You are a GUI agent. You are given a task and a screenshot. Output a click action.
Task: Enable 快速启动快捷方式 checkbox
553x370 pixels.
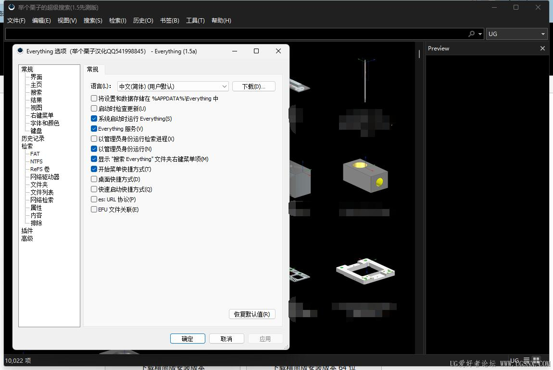94,189
